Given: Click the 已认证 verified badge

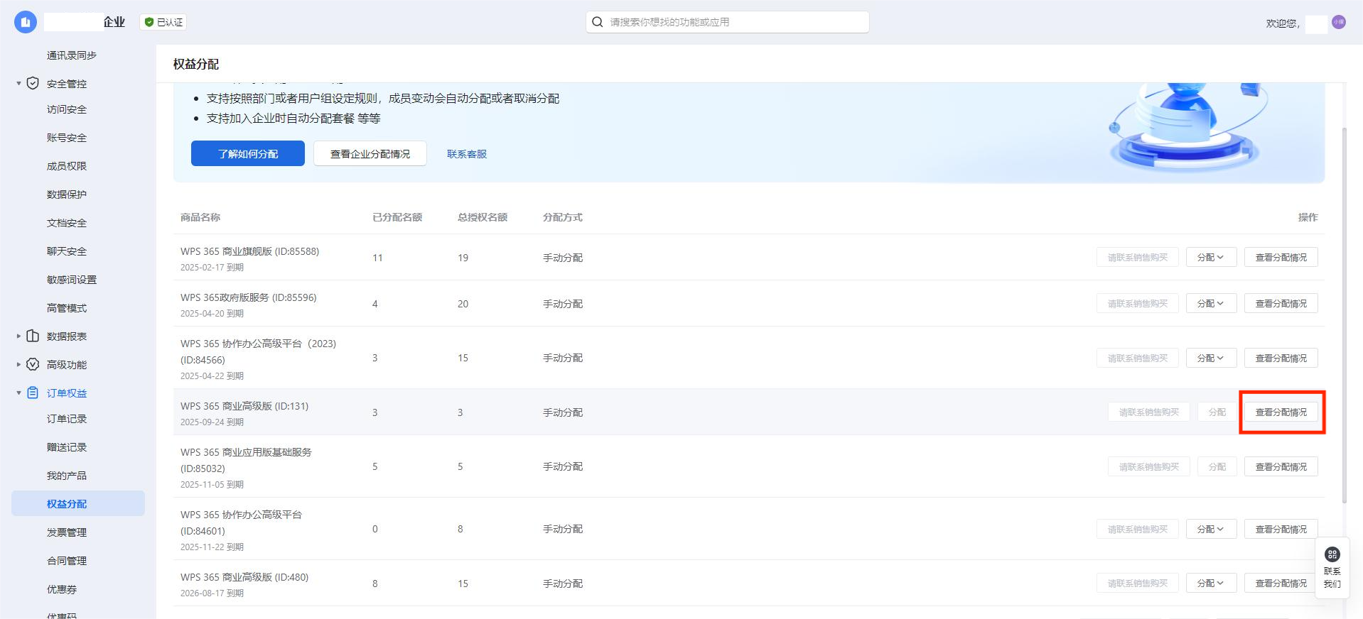Looking at the screenshot, I should (163, 22).
